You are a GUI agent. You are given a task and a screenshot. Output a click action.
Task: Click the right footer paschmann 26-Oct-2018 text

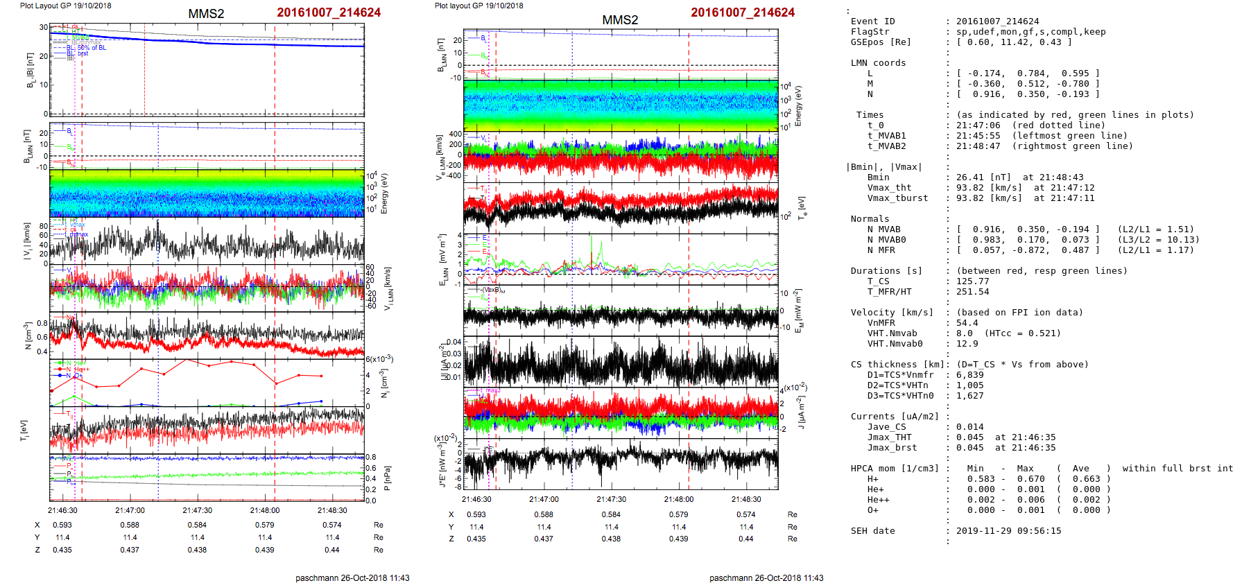click(766, 577)
